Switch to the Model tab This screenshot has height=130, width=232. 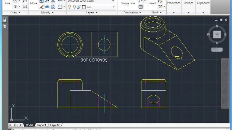point(29,125)
